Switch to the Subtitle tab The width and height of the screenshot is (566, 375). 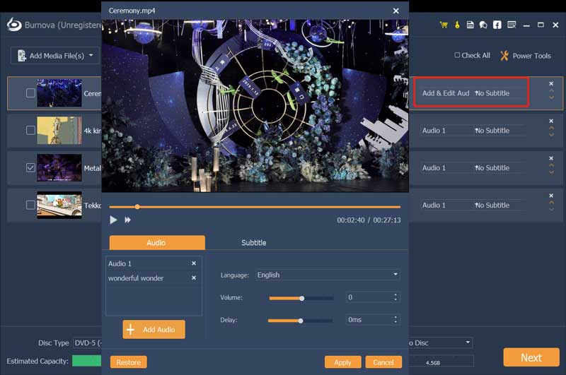click(254, 243)
